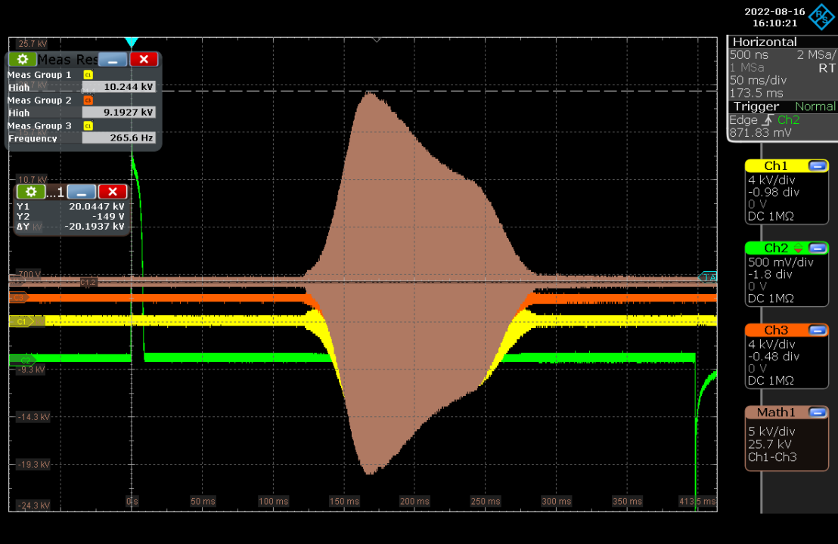Click the yellow Ch1 channel label
This screenshot has height=544, width=838.
[x=775, y=166]
